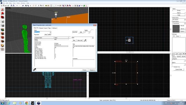Click the Apply Current Texture tool

3,34
